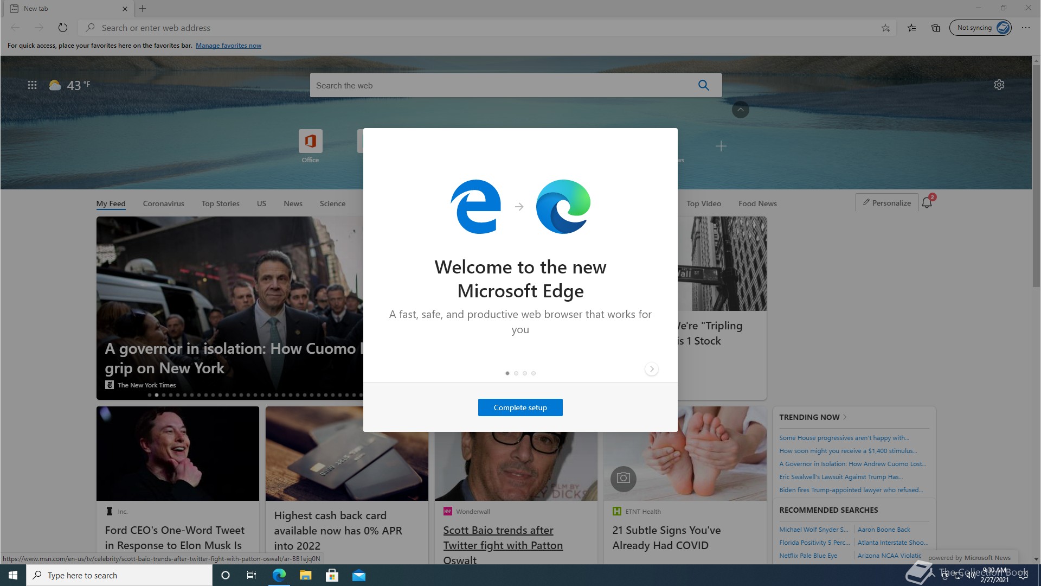Click the Manage favorites now link
Viewport: 1041px width, 586px height.
[228, 46]
